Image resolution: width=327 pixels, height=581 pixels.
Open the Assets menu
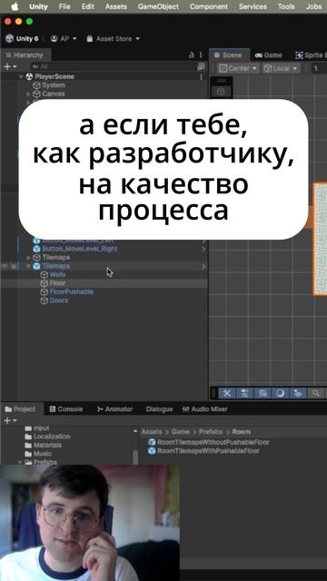coord(116,6)
